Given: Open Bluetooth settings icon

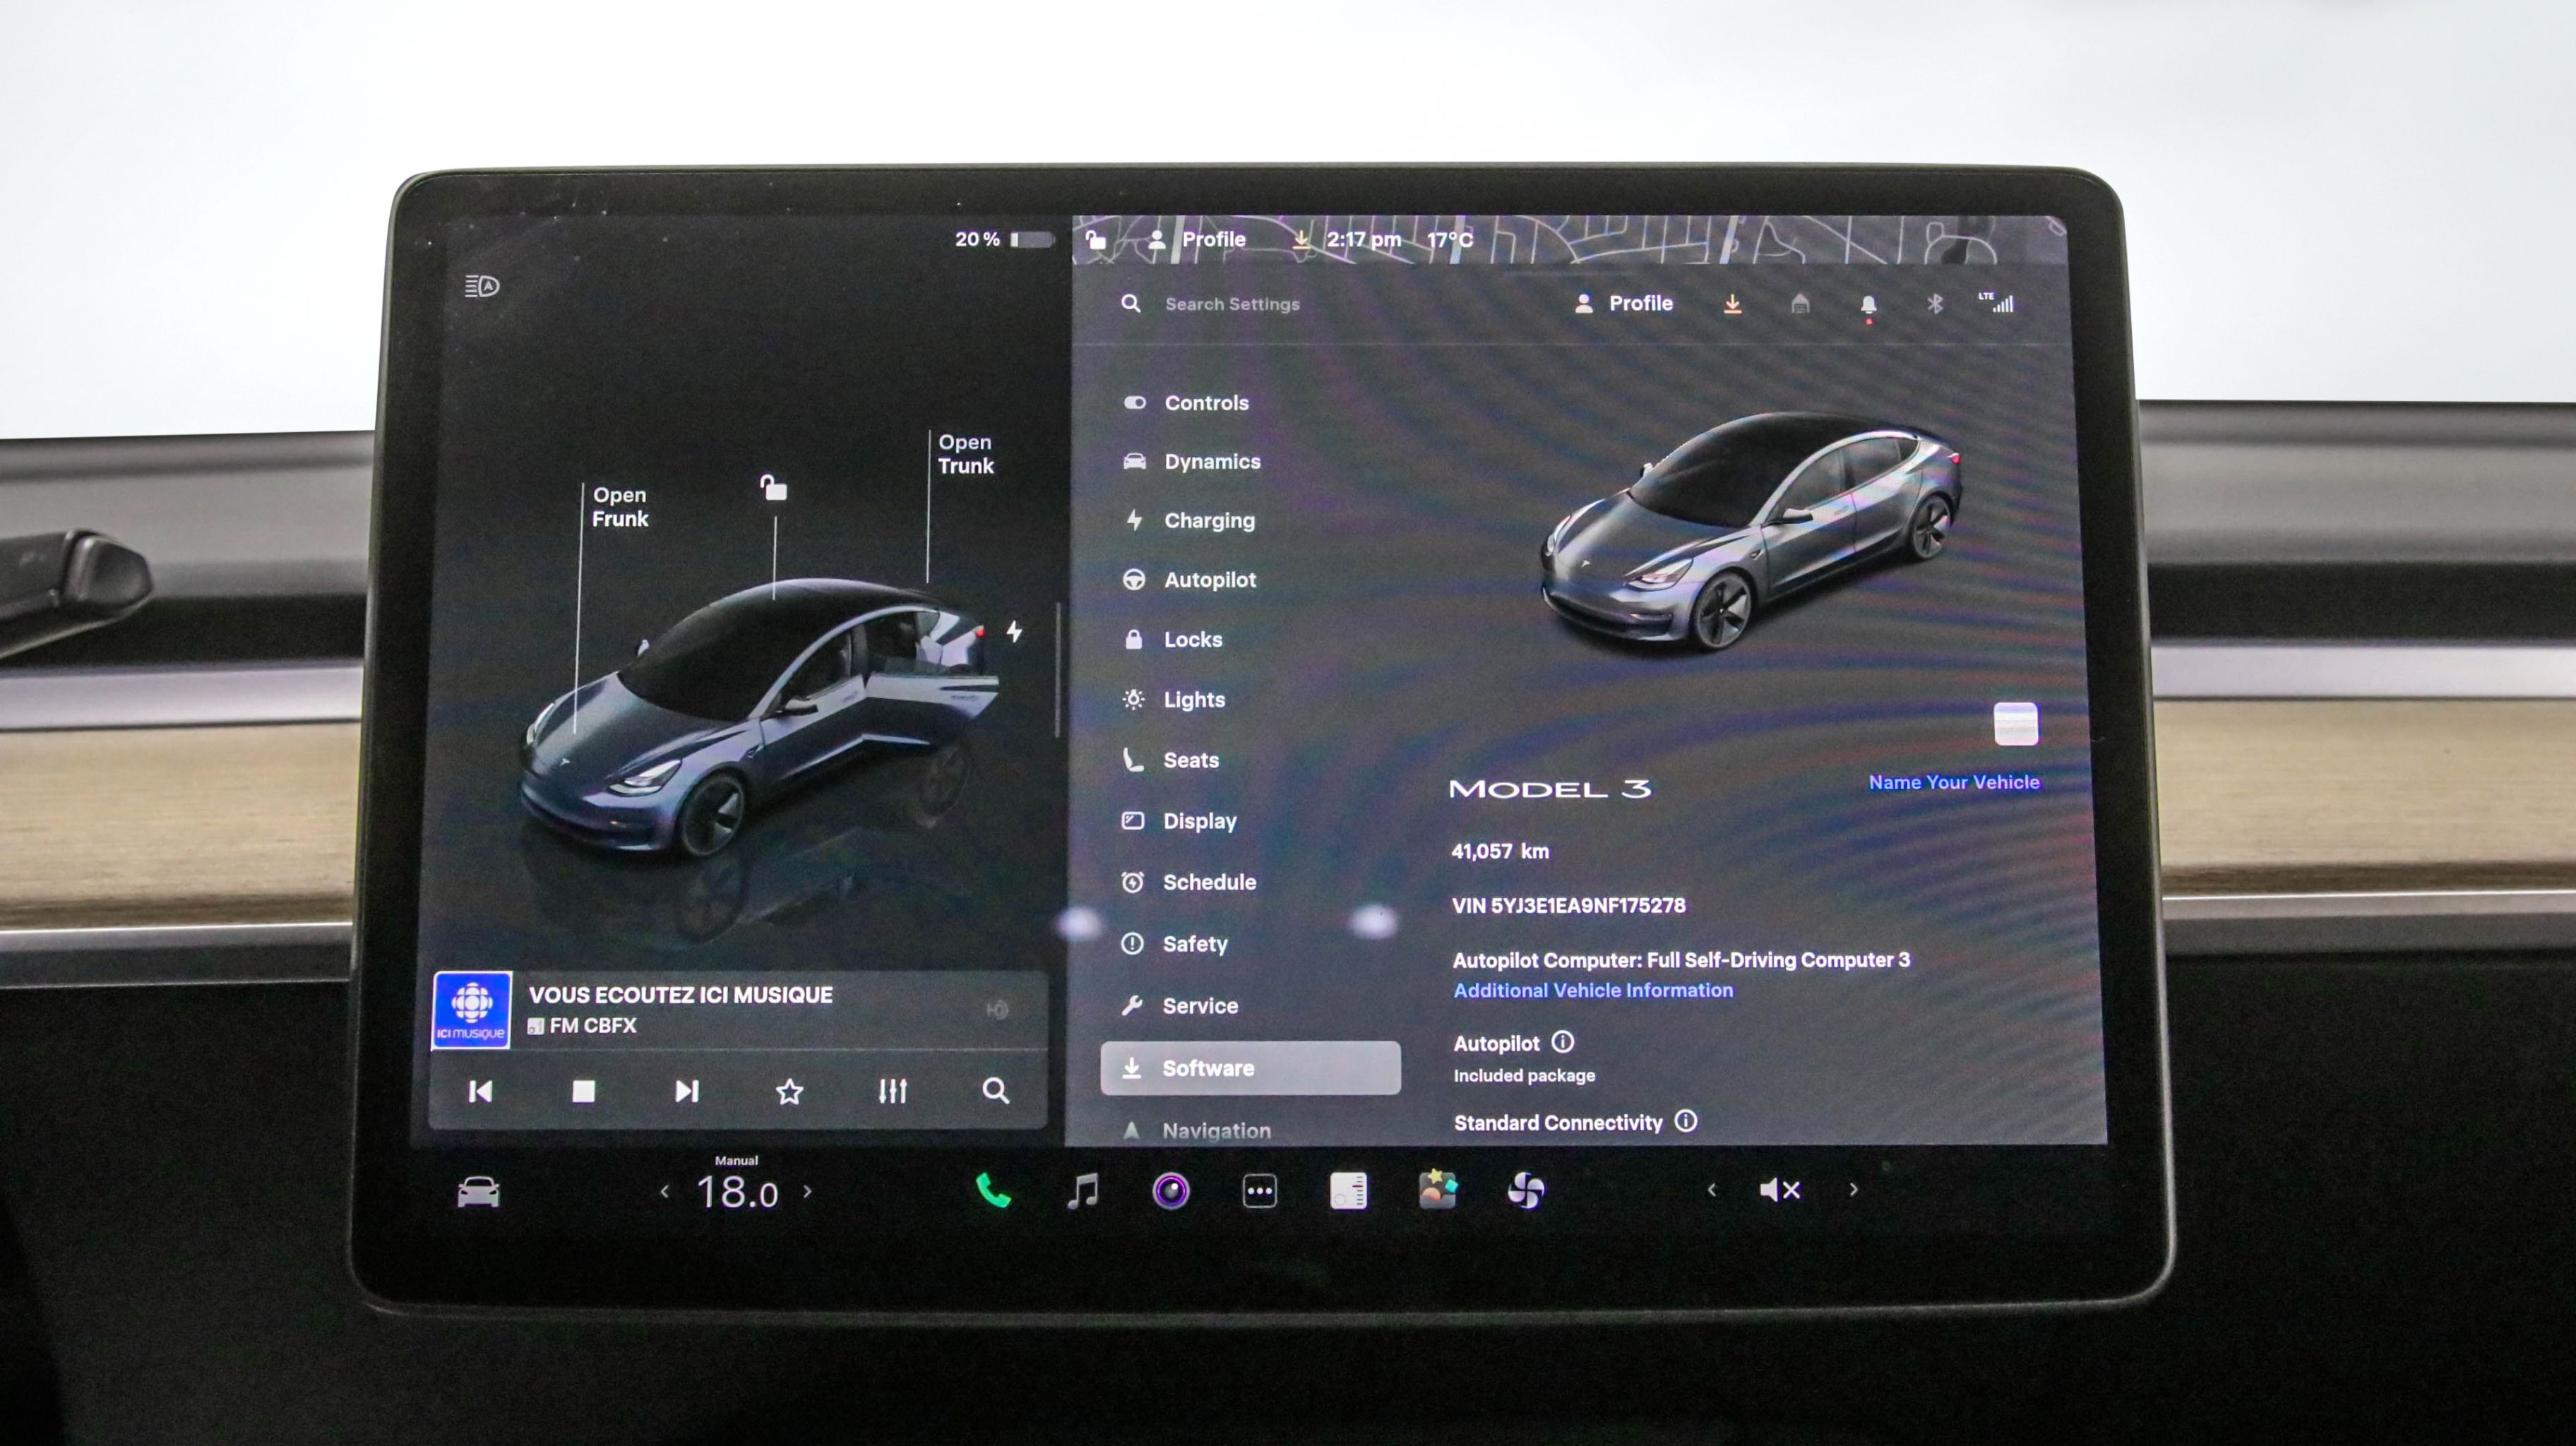Looking at the screenshot, I should [1934, 303].
